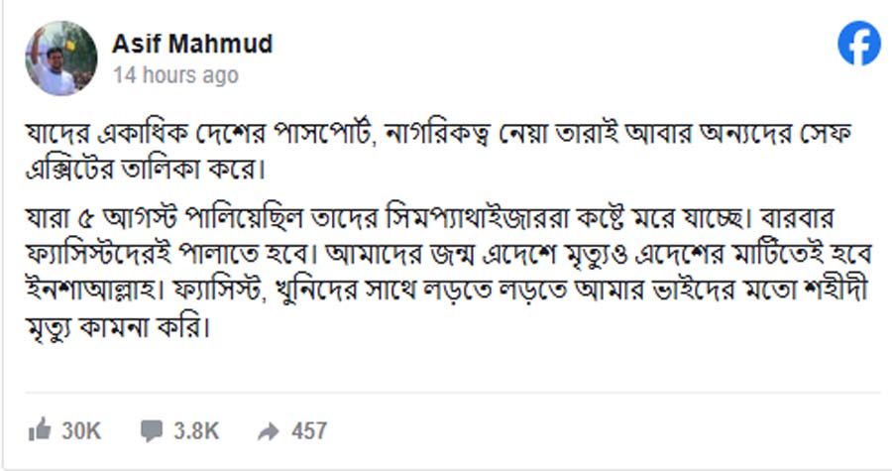
Task: View the 457 shares count
Action: 309,430
